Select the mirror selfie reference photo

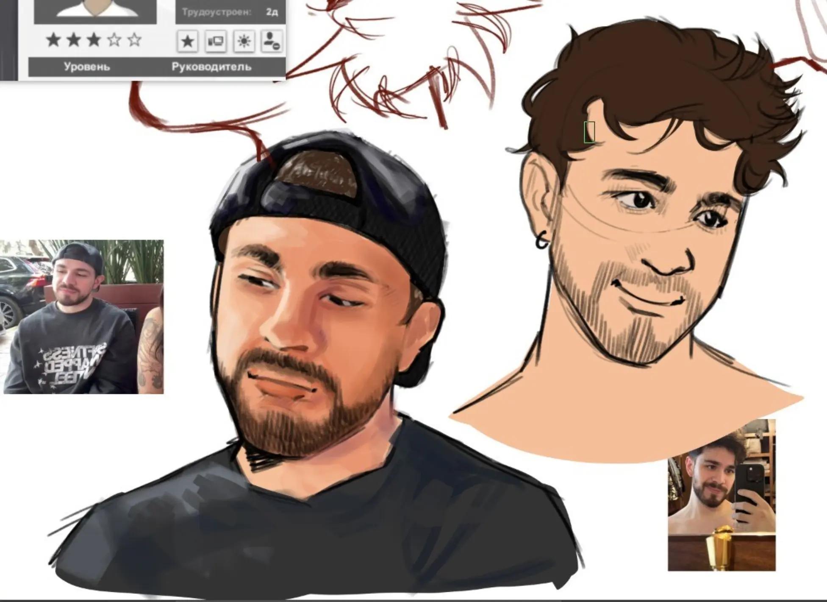722,495
